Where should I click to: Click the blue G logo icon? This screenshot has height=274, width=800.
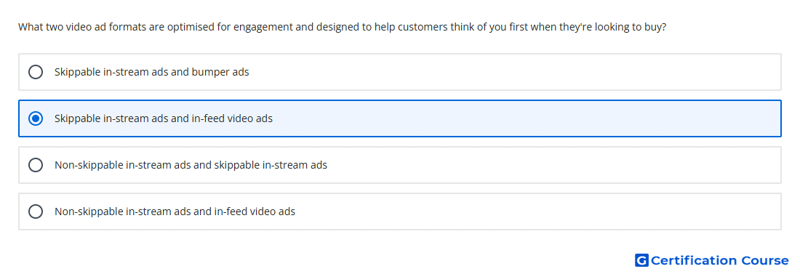tap(641, 260)
